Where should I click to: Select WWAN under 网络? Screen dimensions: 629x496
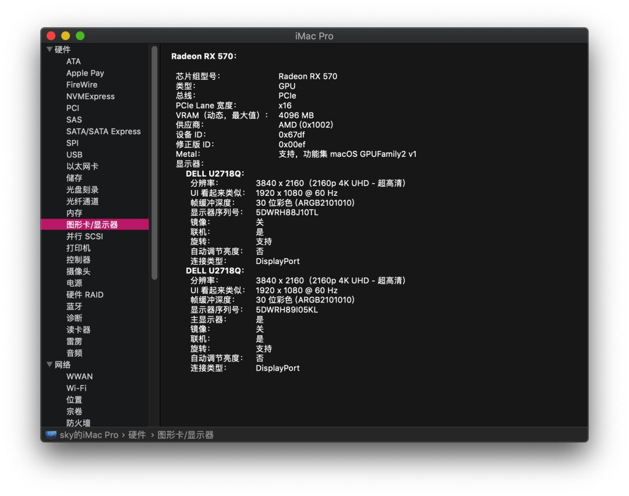79,377
